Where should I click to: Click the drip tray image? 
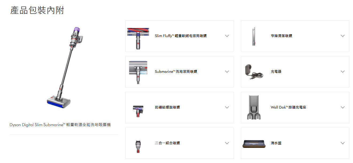[x=254, y=144]
